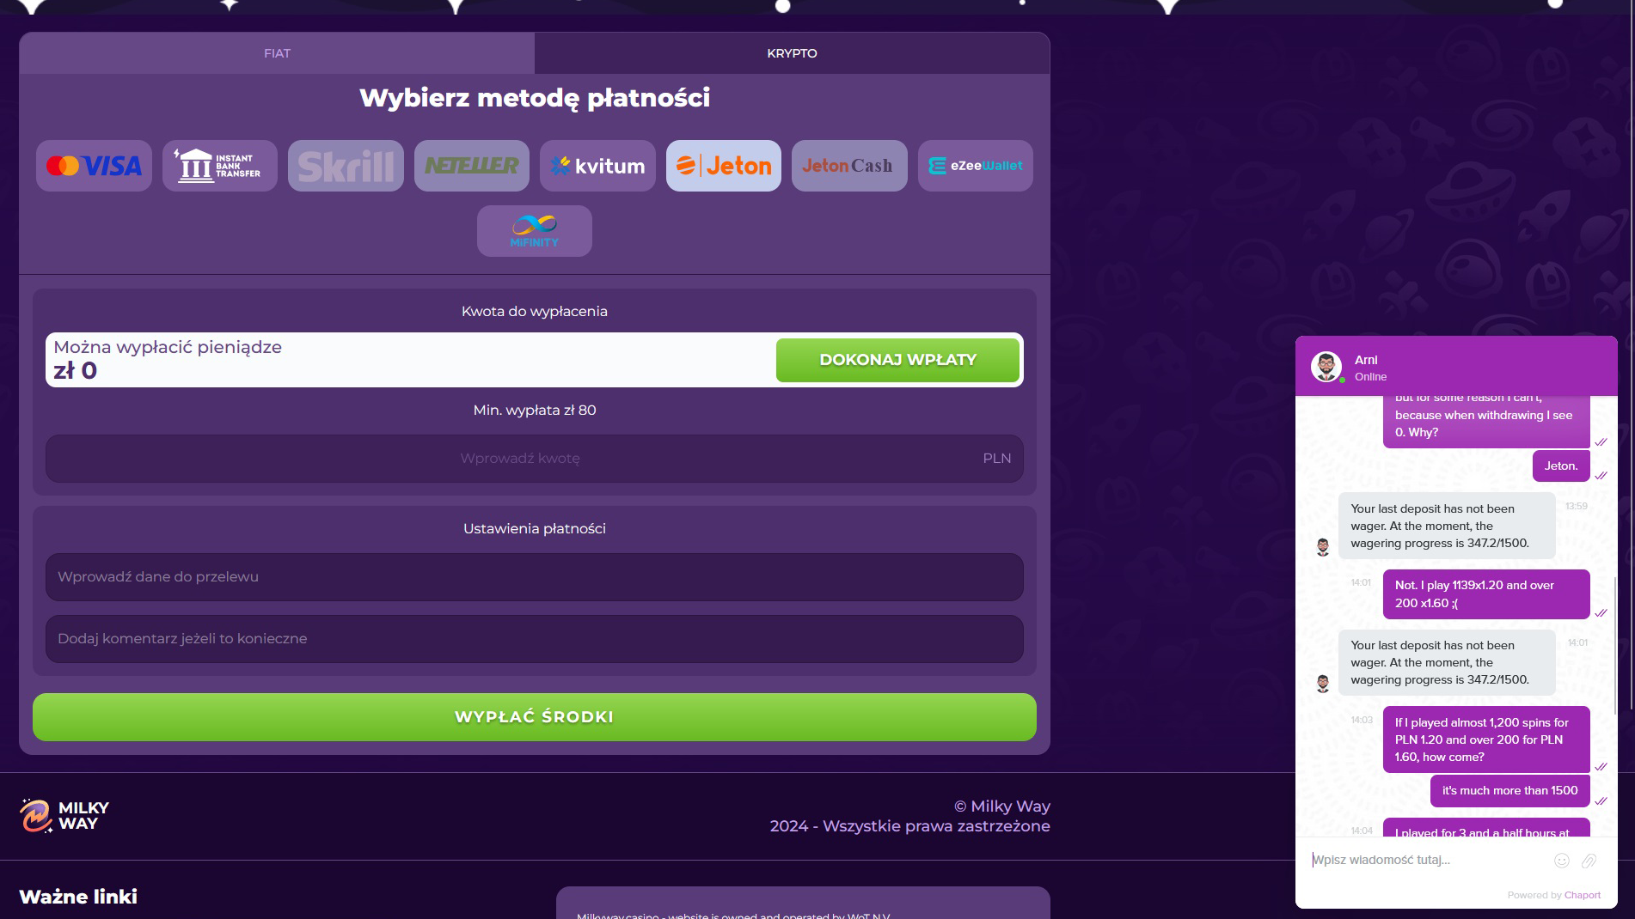Switch to the FIAT tab
This screenshot has width=1635, height=919.
click(277, 53)
